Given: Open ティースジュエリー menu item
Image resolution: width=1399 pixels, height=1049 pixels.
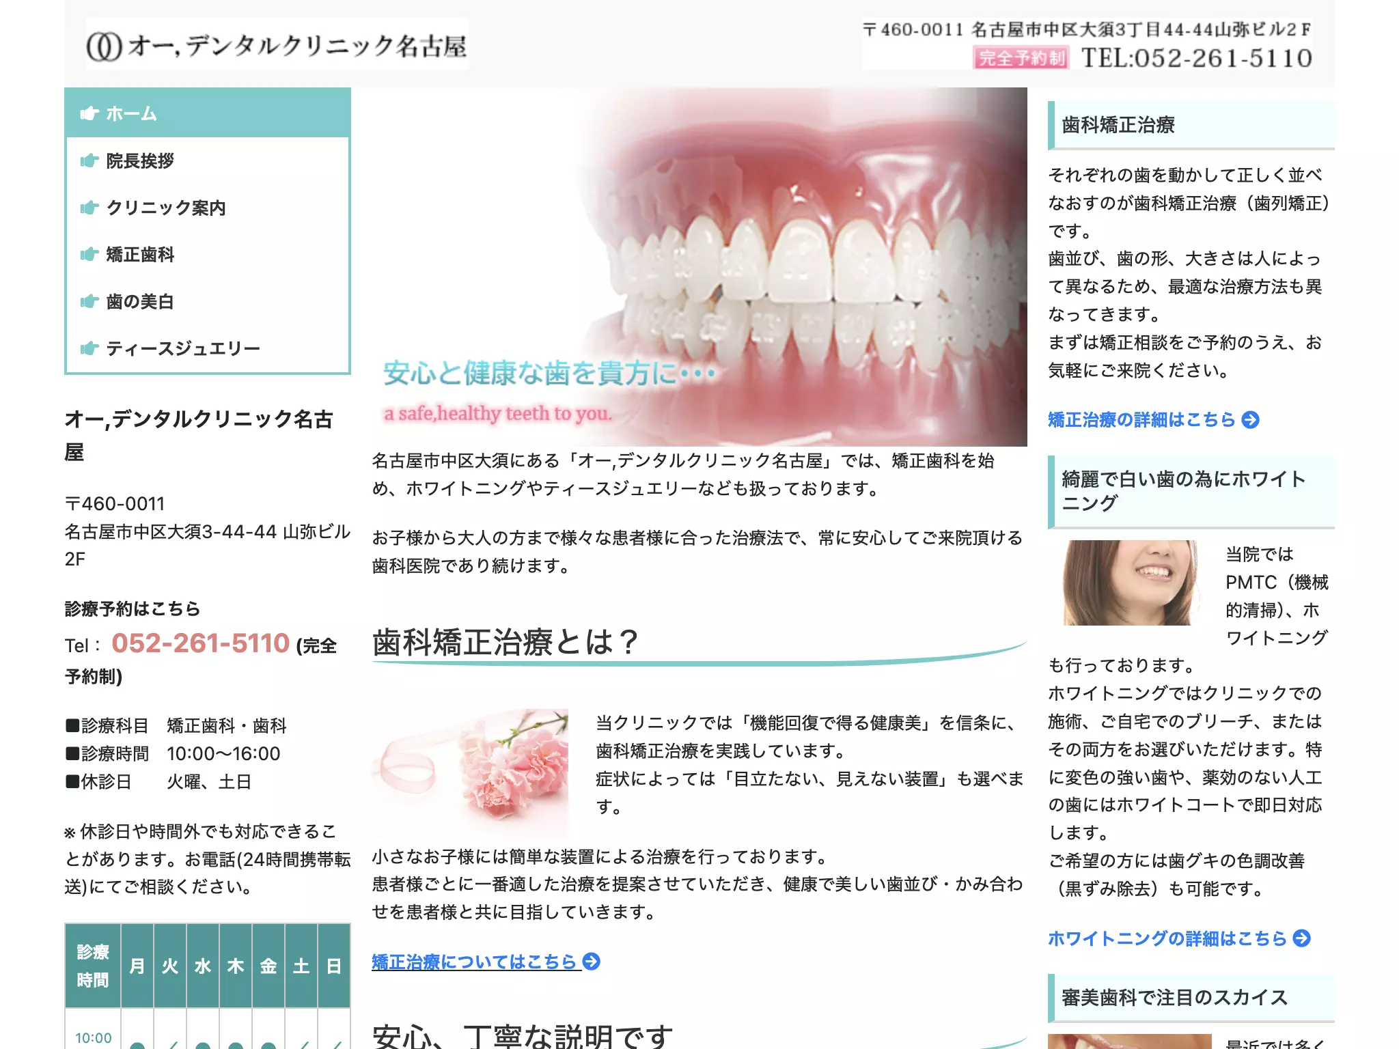Looking at the screenshot, I should pyautogui.click(x=208, y=349).
